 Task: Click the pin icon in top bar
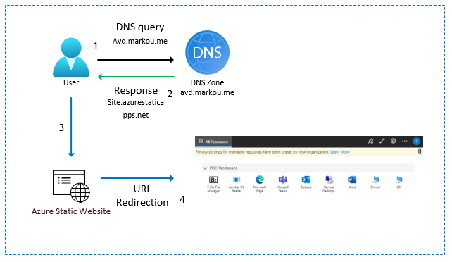click(x=371, y=142)
